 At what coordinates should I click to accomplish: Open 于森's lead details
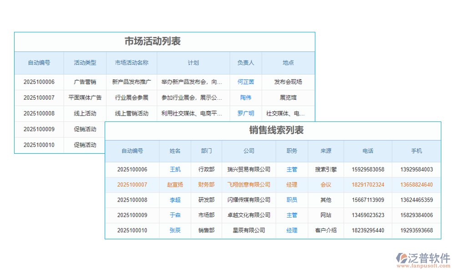(x=175, y=215)
